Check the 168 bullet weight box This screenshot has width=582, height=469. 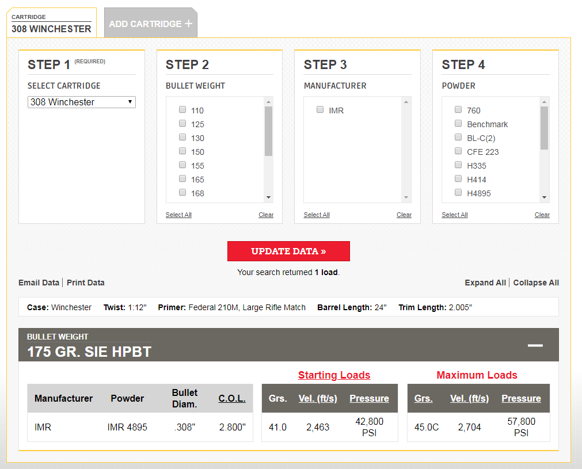click(x=182, y=192)
